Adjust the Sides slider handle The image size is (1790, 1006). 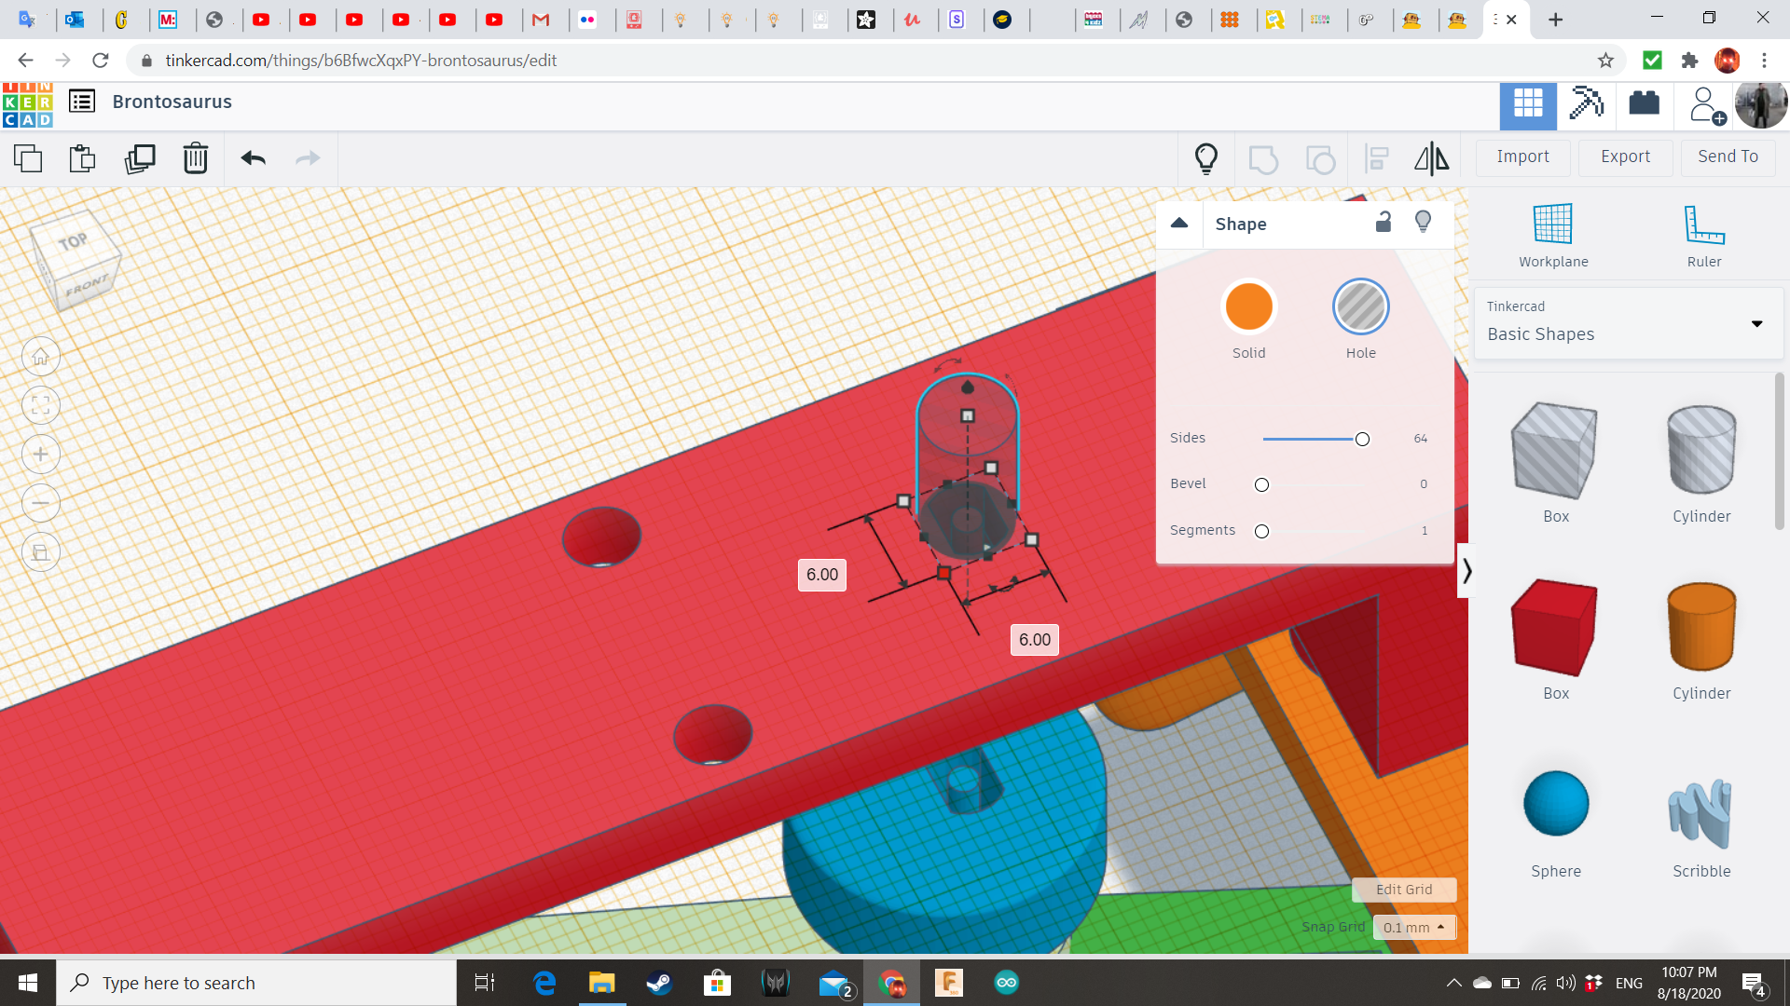1362,439
